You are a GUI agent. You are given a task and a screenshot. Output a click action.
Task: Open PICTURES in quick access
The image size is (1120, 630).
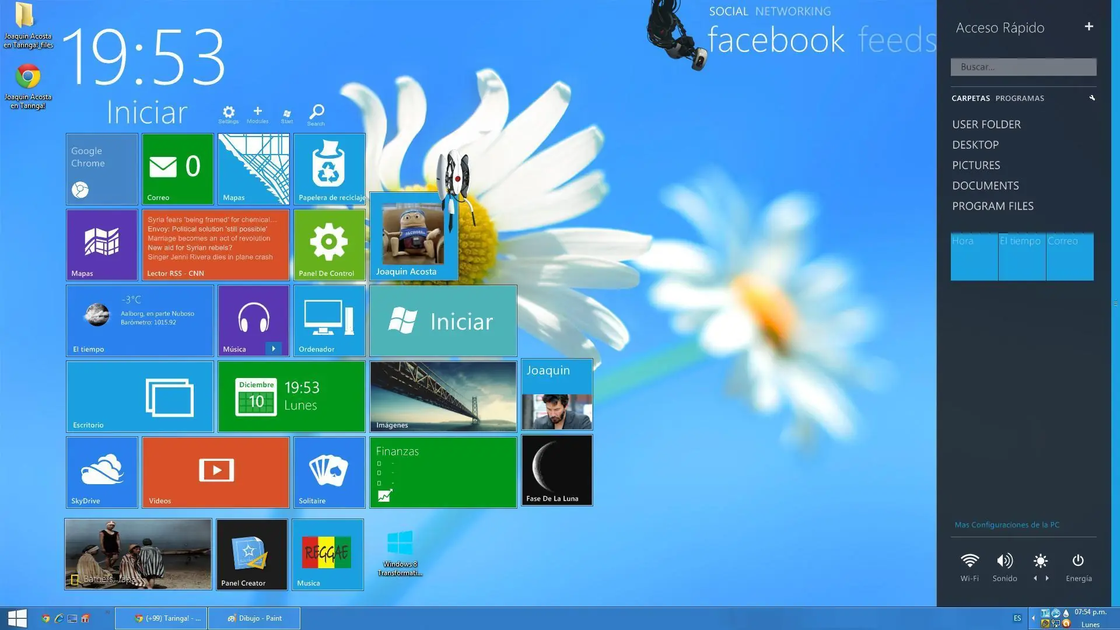point(976,165)
